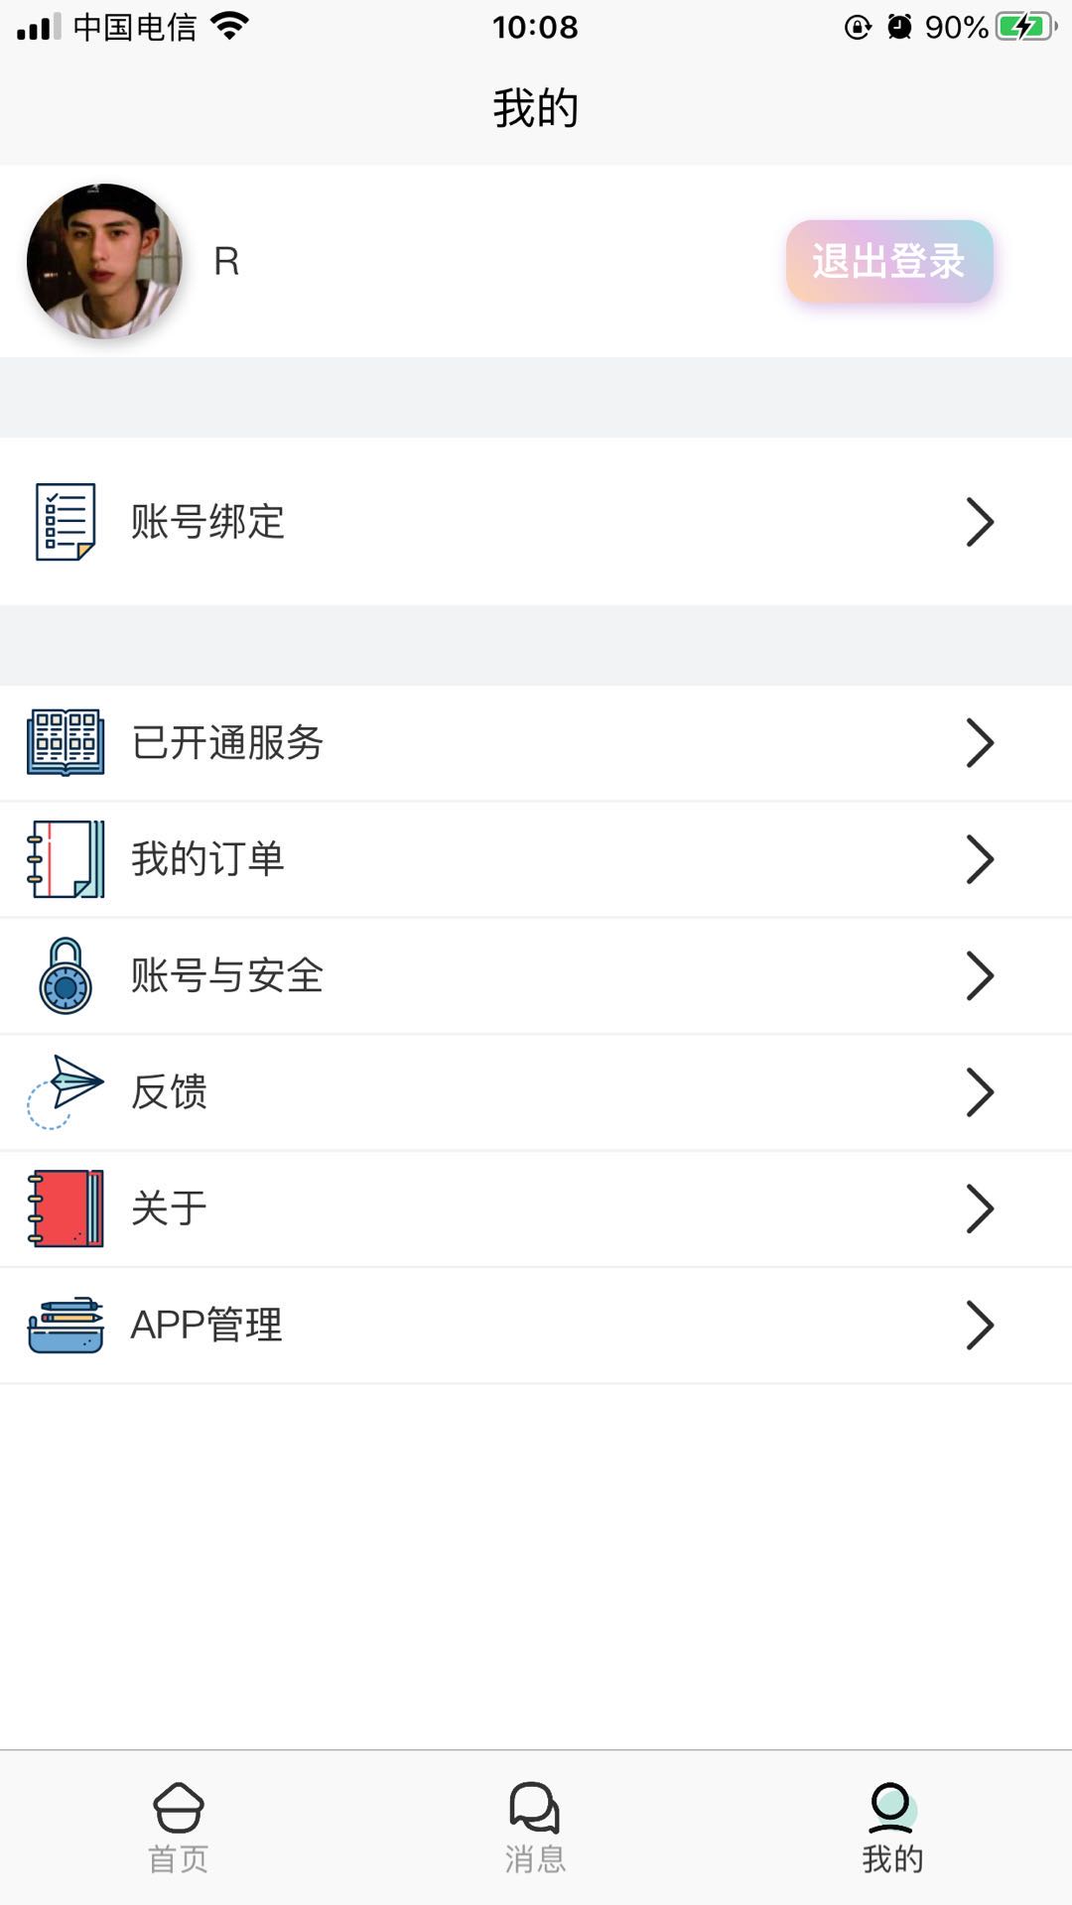Expand APP管理 with its right chevron
The width and height of the screenshot is (1072, 1905).
pyautogui.click(x=979, y=1325)
